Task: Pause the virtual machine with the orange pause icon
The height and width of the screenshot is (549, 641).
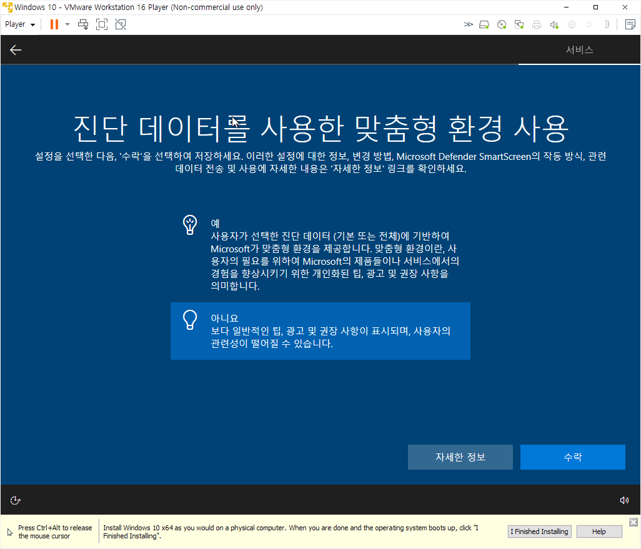Action: (x=54, y=24)
